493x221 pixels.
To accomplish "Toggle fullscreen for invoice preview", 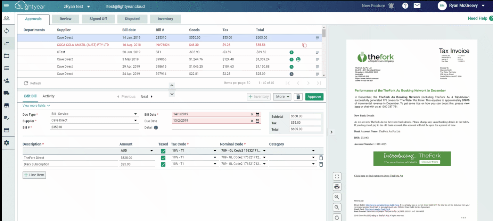I will tap(337, 176).
